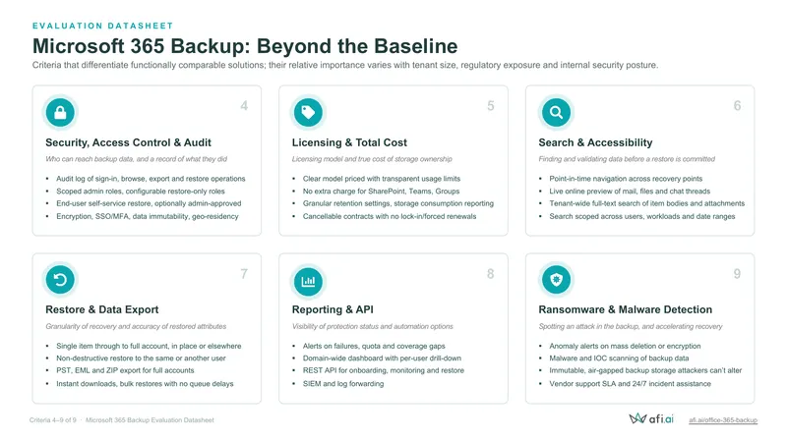This screenshot has height=442, width=787.
Task: Click 'Point-in-time navigation across recovery points'
Action: [626, 179]
